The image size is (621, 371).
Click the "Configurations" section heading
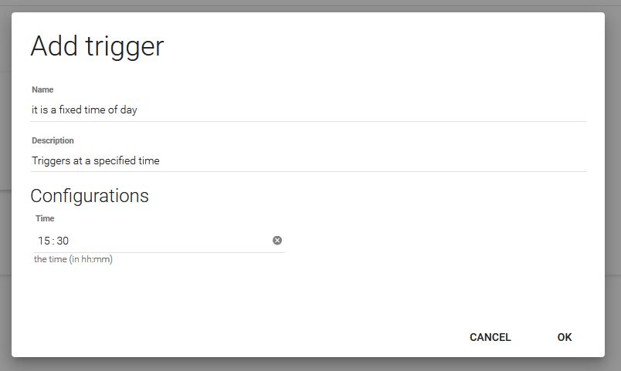point(90,195)
